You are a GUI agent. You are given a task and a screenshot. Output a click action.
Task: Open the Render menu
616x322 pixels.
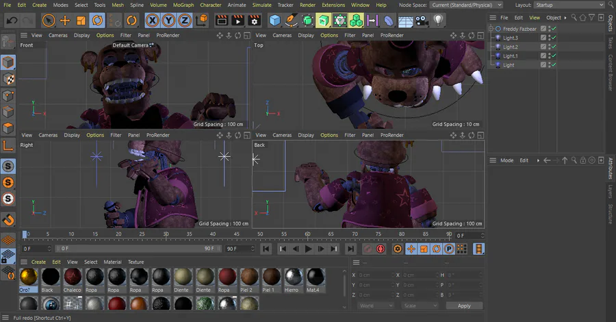pyautogui.click(x=307, y=5)
